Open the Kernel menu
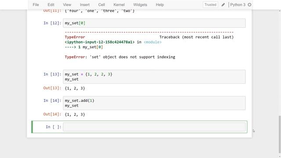Screen dimensions: 281x158 pos(119,5)
